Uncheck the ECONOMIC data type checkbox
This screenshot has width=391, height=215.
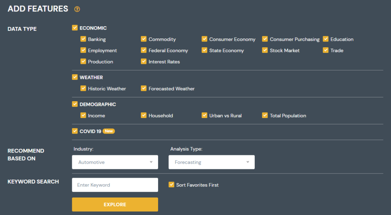pyautogui.click(x=75, y=28)
